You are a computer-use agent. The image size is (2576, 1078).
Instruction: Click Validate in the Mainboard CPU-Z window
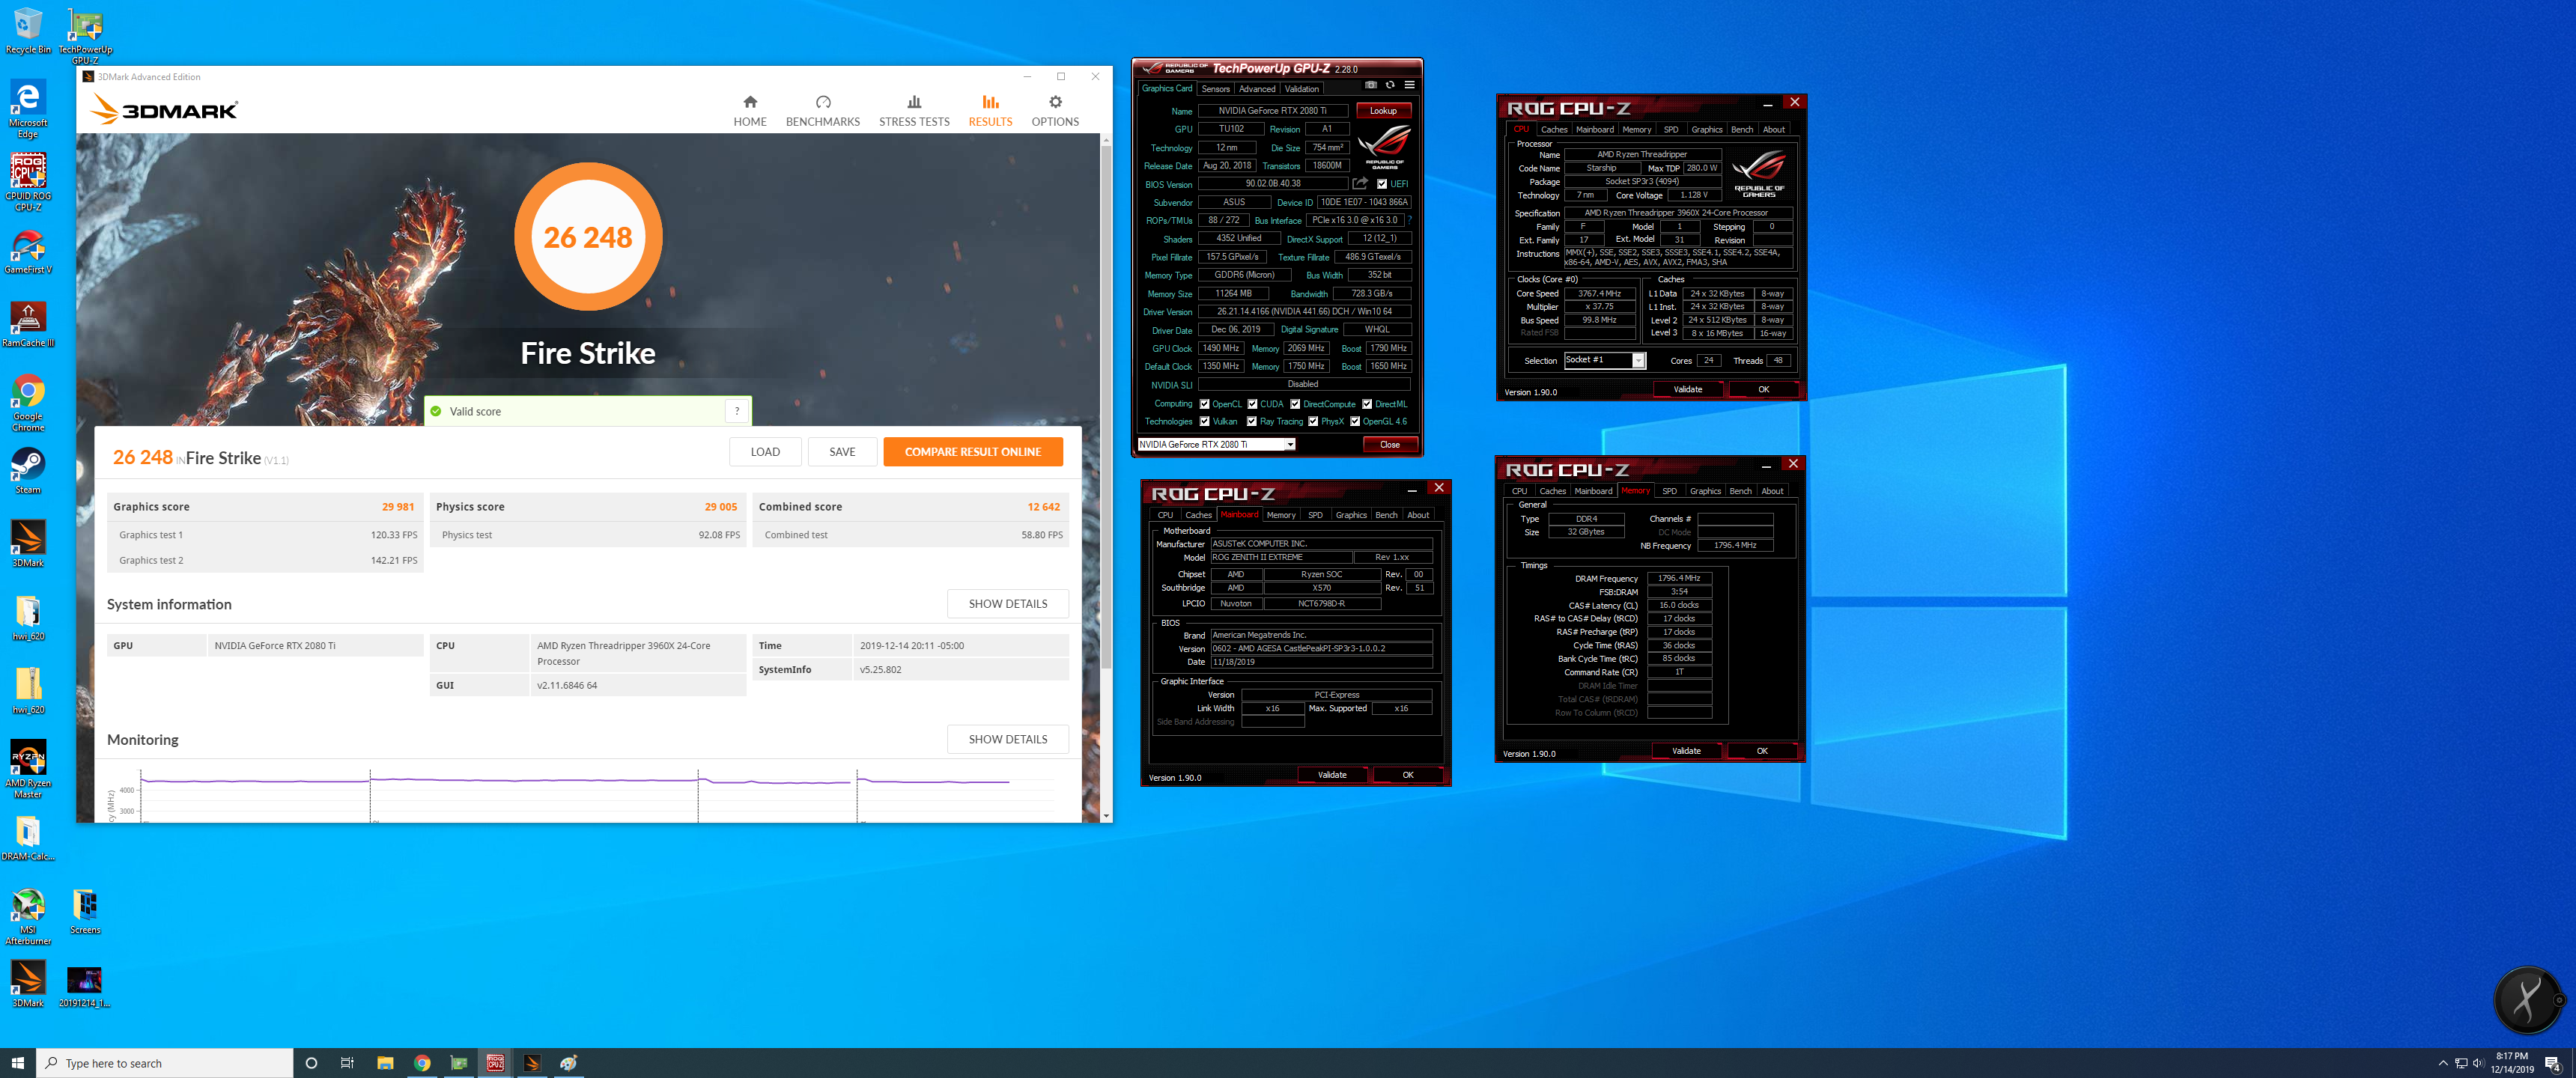(x=1332, y=775)
